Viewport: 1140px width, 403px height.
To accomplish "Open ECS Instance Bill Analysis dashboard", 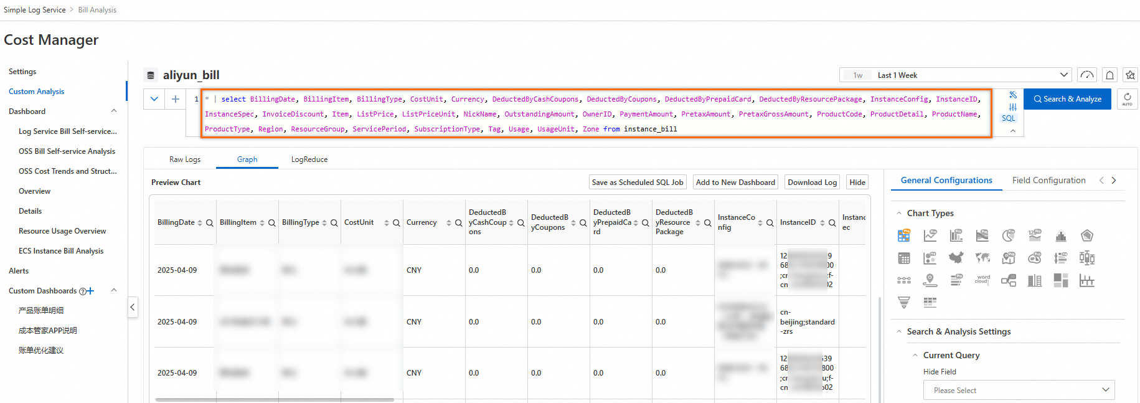I will point(61,251).
